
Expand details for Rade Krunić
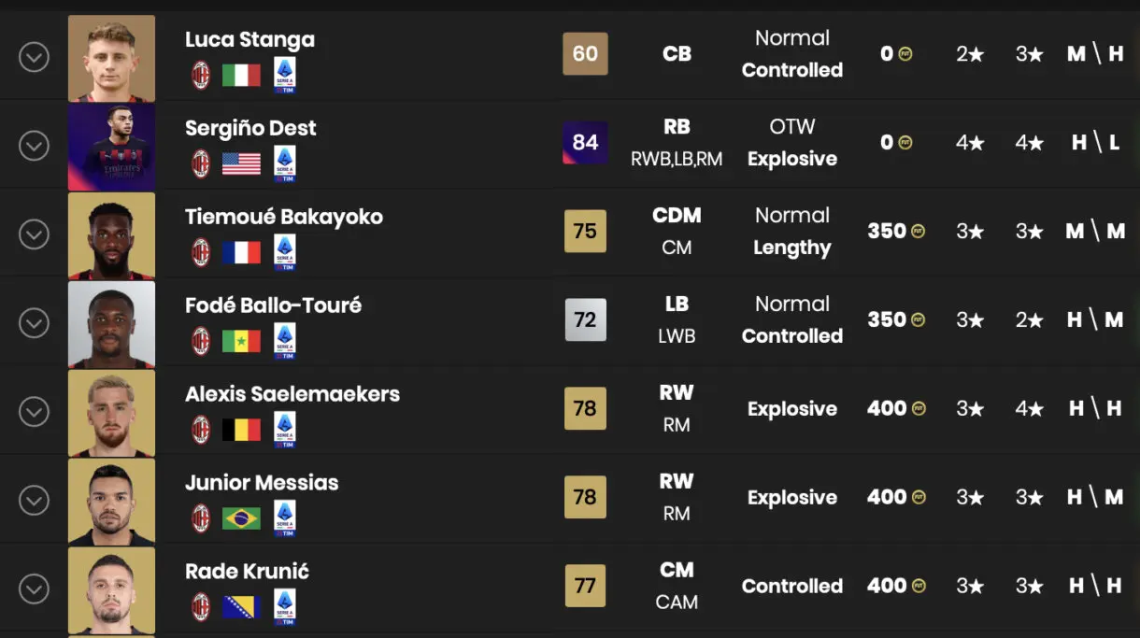coord(34,589)
